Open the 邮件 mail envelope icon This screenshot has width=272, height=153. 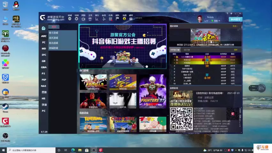(131, 19)
